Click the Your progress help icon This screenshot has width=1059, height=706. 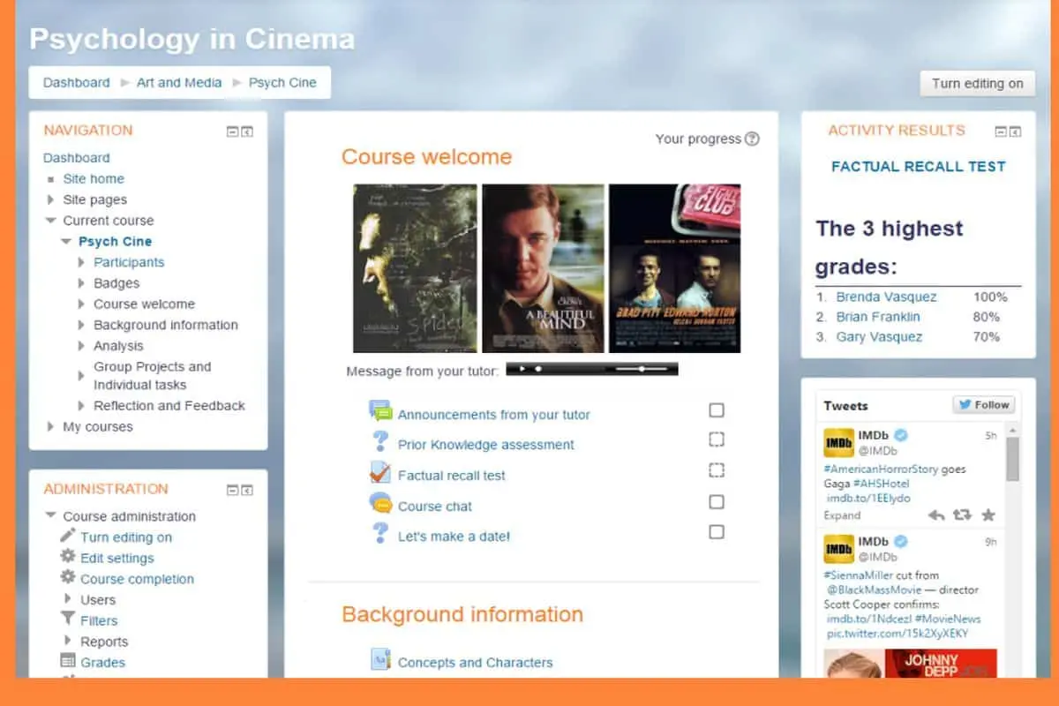[752, 139]
